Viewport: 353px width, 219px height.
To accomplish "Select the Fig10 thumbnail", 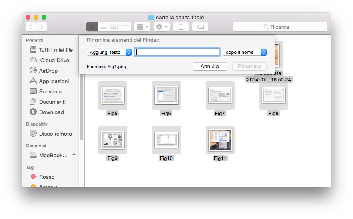I will click(166, 140).
